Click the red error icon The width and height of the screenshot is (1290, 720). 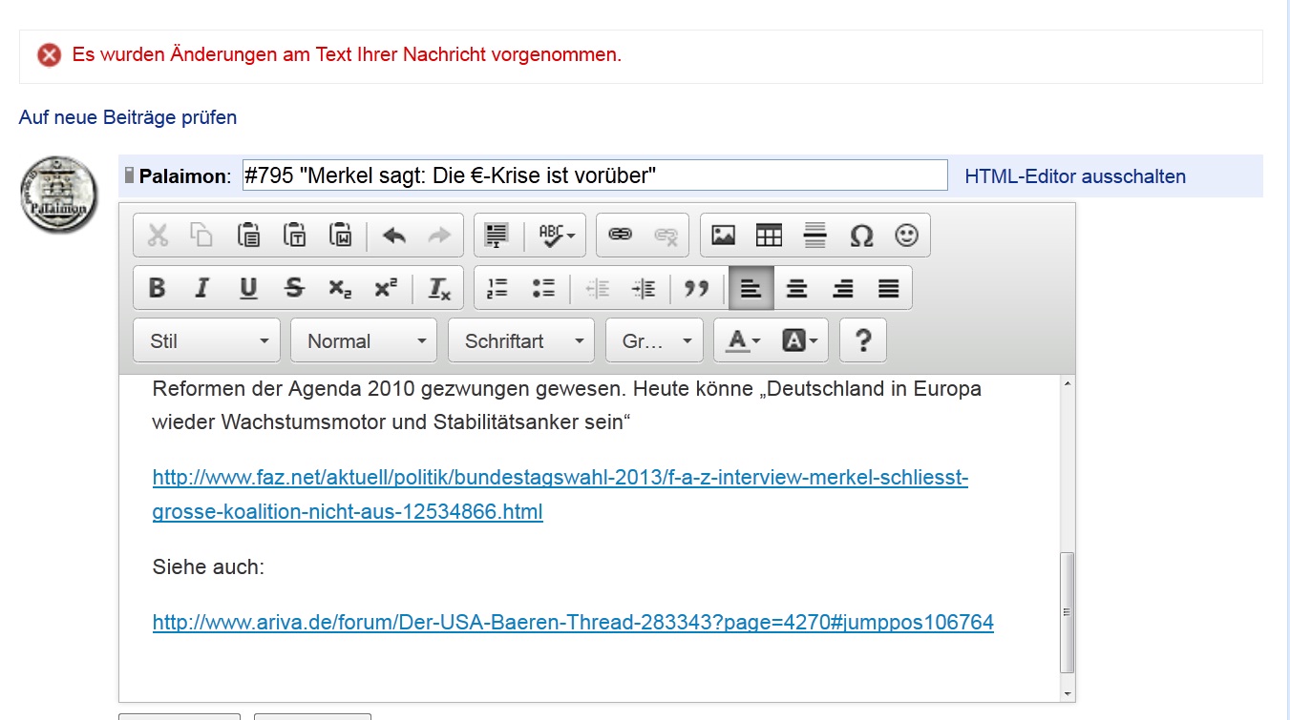[x=50, y=55]
